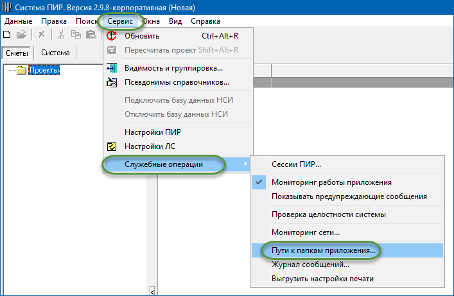Click the Cut scissors toolbar icon

[x=61, y=35]
